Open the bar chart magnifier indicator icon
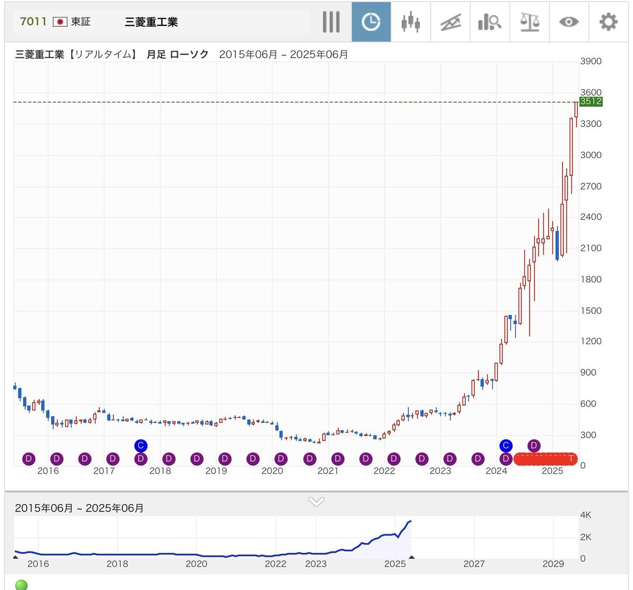 (x=490, y=22)
